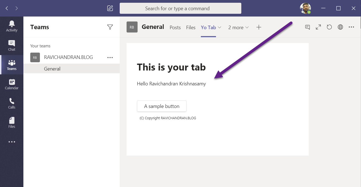Add a new tab with plus
This screenshot has width=361, height=187.
pos(259,27)
